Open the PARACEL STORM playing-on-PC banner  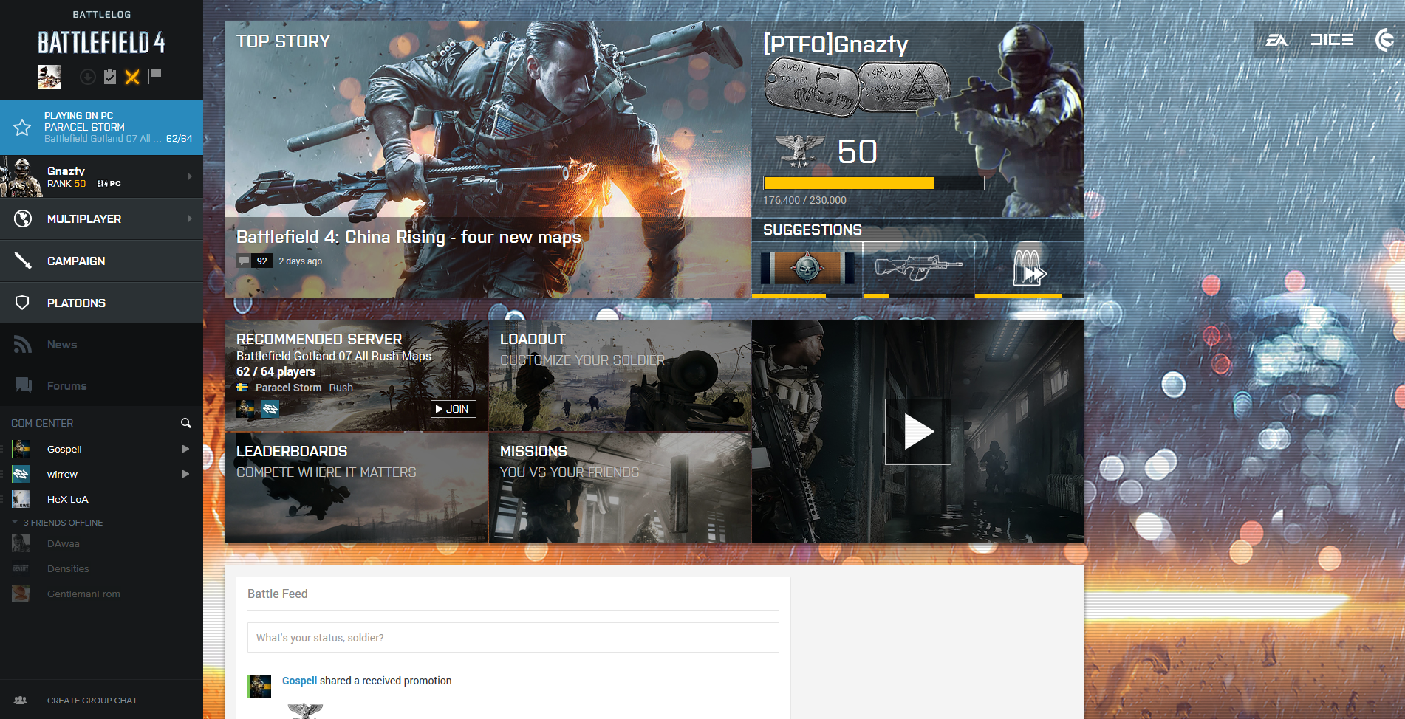[x=101, y=127]
